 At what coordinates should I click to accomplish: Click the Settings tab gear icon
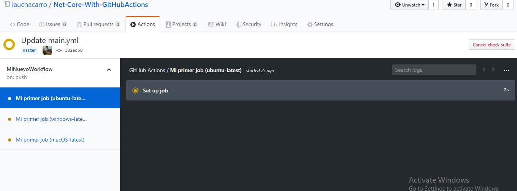click(x=310, y=25)
